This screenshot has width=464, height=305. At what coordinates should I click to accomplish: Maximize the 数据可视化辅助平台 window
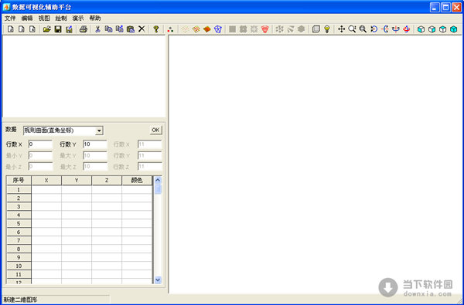(x=445, y=7)
